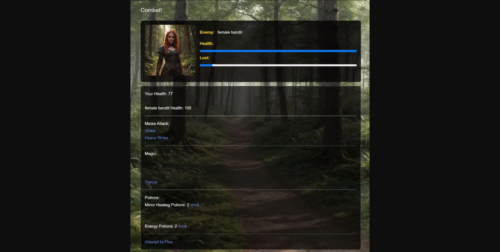
Task: Click the Melee Attack section label
Action: (157, 124)
